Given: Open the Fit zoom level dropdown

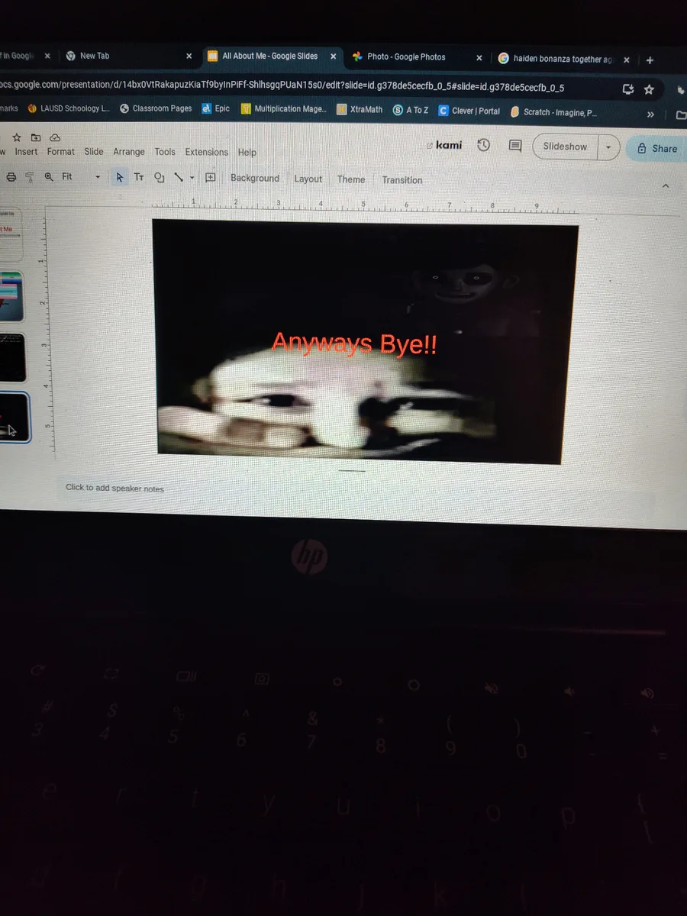Looking at the screenshot, I should point(80,177).
